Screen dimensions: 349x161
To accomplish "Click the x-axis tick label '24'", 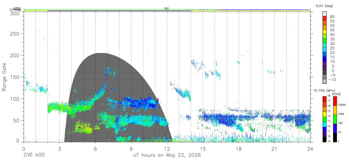I will 310,149.
